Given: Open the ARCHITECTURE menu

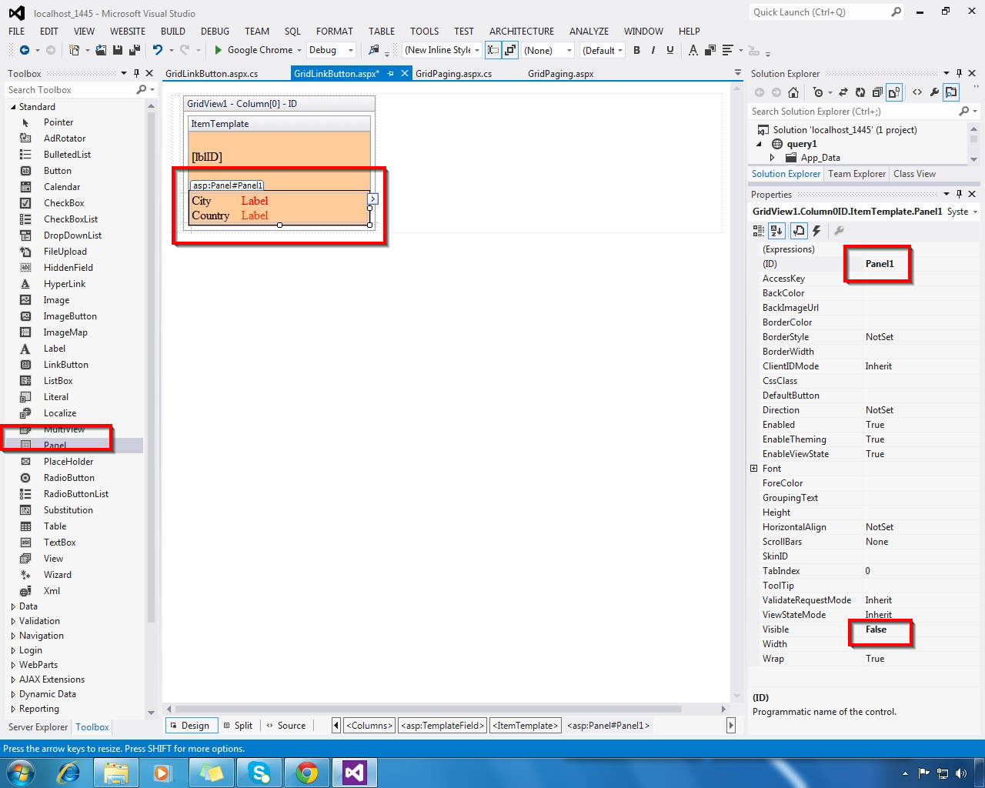Looking at the screenshot, I should click(521, 32).
